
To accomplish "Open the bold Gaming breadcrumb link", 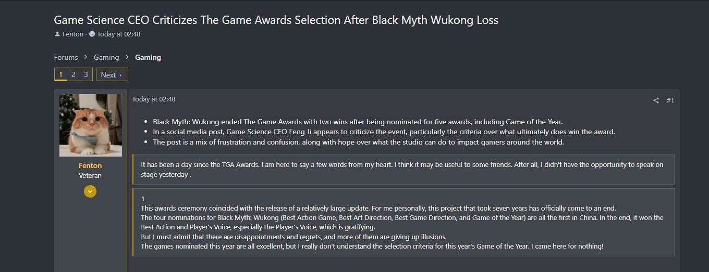I will click(x=148, y=57).
